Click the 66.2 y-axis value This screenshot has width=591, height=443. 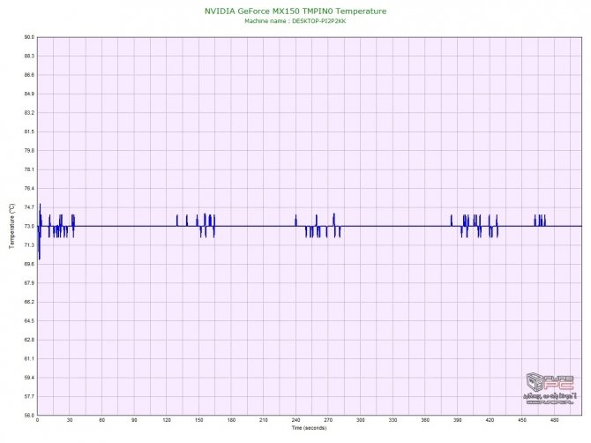[x=29, y=302]
